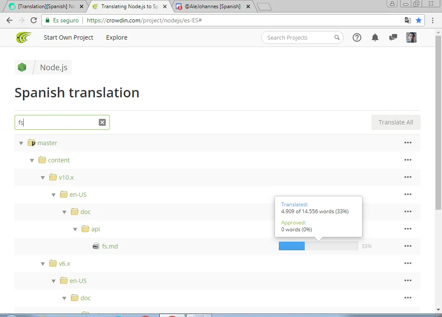Click the v6.x folder name
This screenshot has height=317, width=442.
pyautogui.click(x=65, y=264)
